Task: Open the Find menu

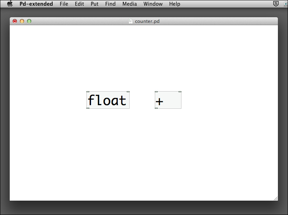Action: 111,4
